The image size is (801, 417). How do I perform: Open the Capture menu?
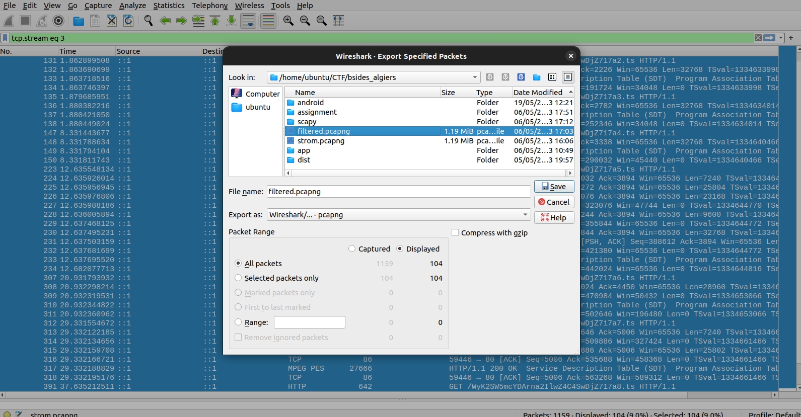(98, 6)
